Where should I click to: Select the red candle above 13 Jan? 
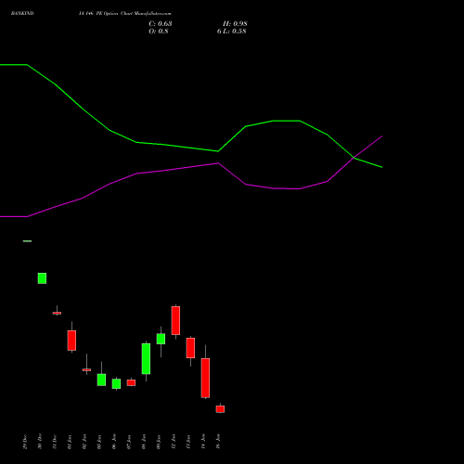tap(190, 348)
